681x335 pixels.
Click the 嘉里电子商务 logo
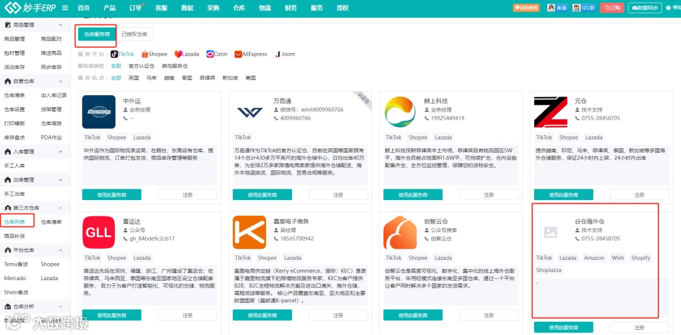coord(249,232)
